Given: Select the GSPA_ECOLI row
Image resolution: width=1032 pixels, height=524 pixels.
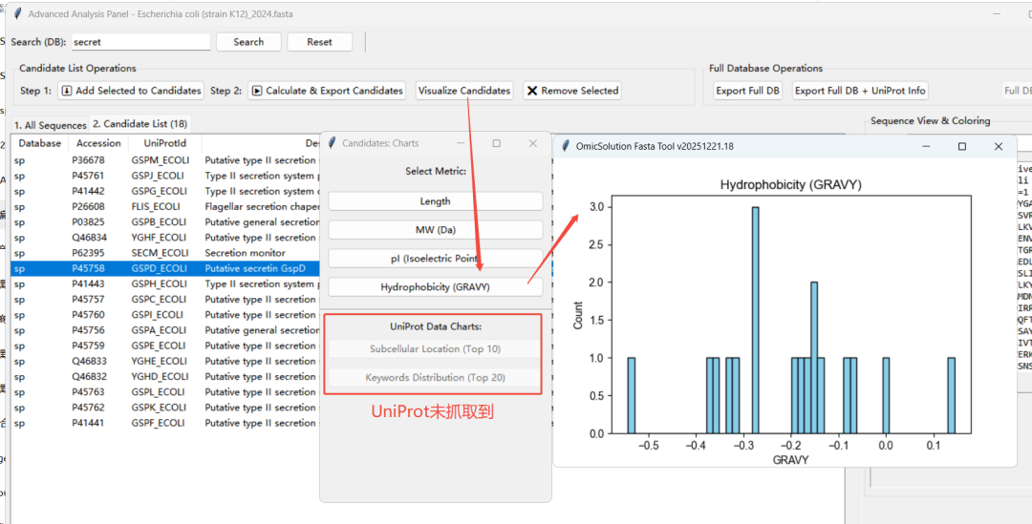Looking at the screenshot, I should [x=165, y=330].
